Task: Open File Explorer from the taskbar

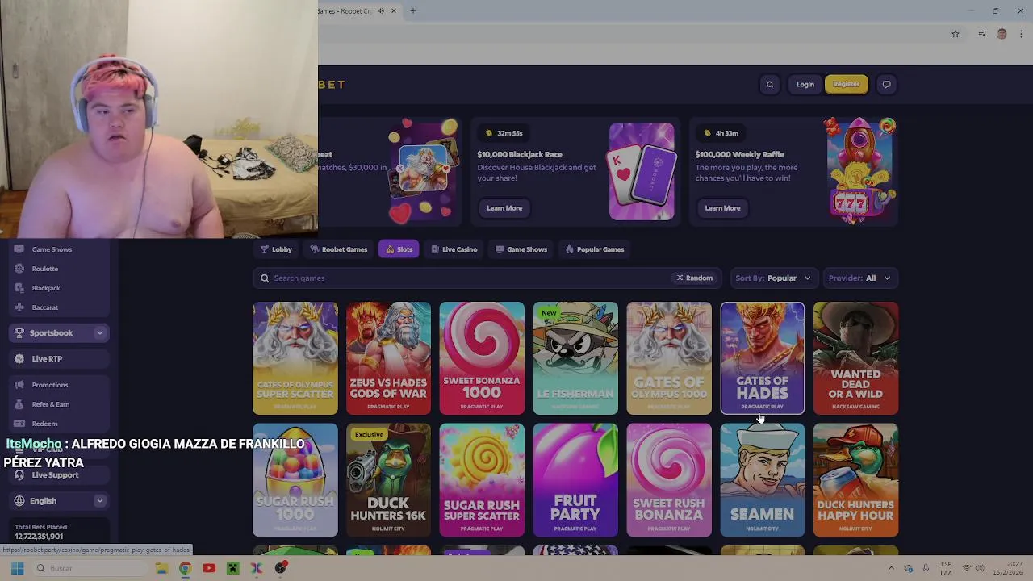Action: [x=161, y=568]
